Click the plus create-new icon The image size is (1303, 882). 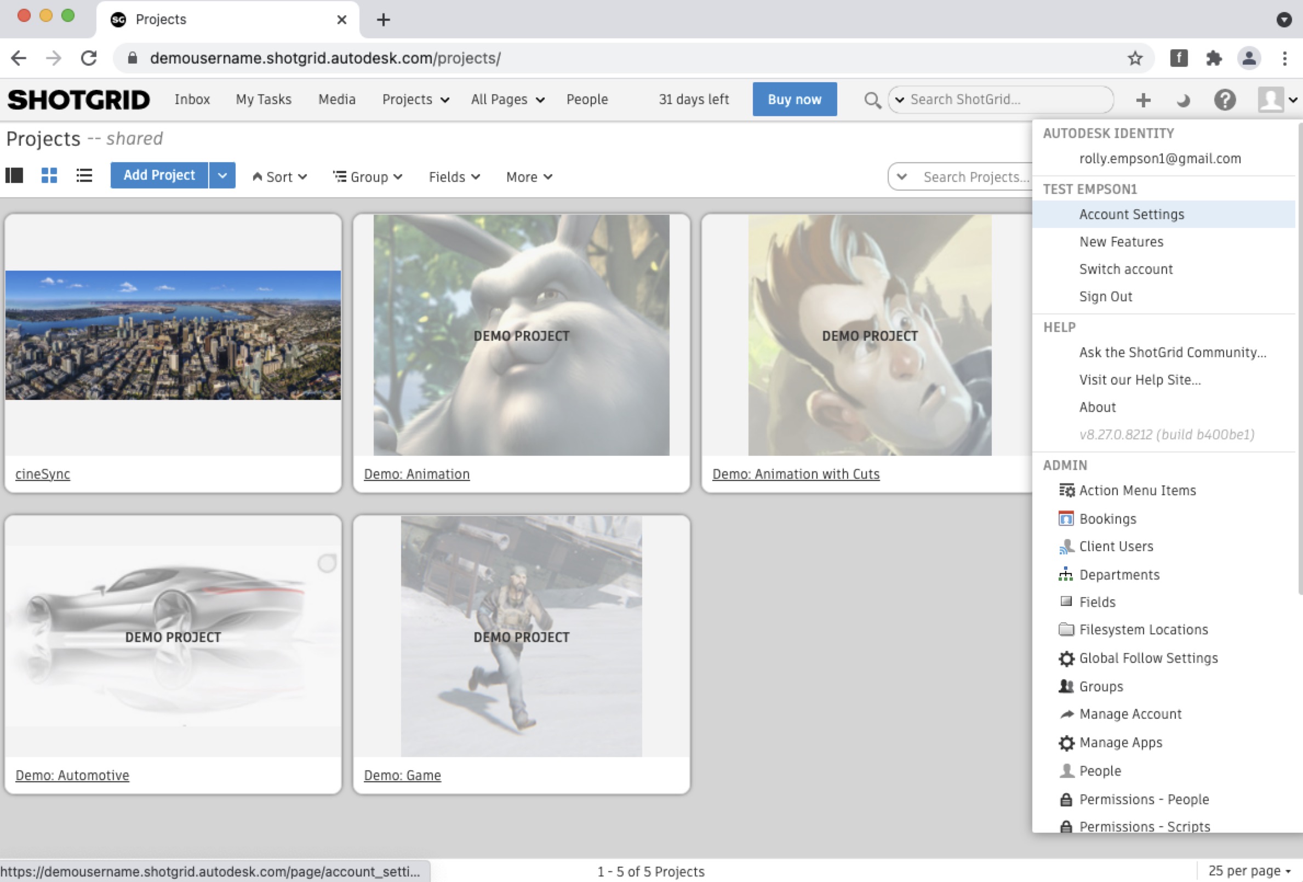(1143, 100)
